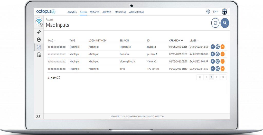Click the TYPE column header
This screenshot has width=263, height=135.
[72, 40]
